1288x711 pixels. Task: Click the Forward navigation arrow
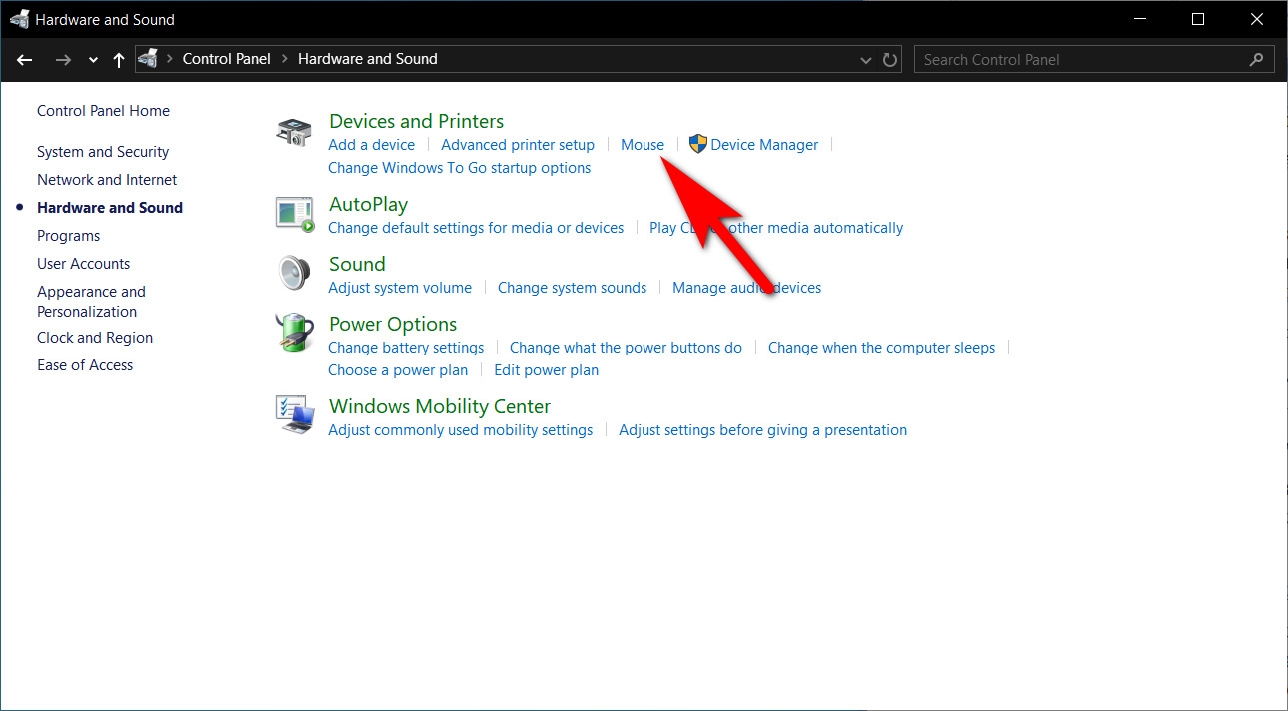[63, 59]
